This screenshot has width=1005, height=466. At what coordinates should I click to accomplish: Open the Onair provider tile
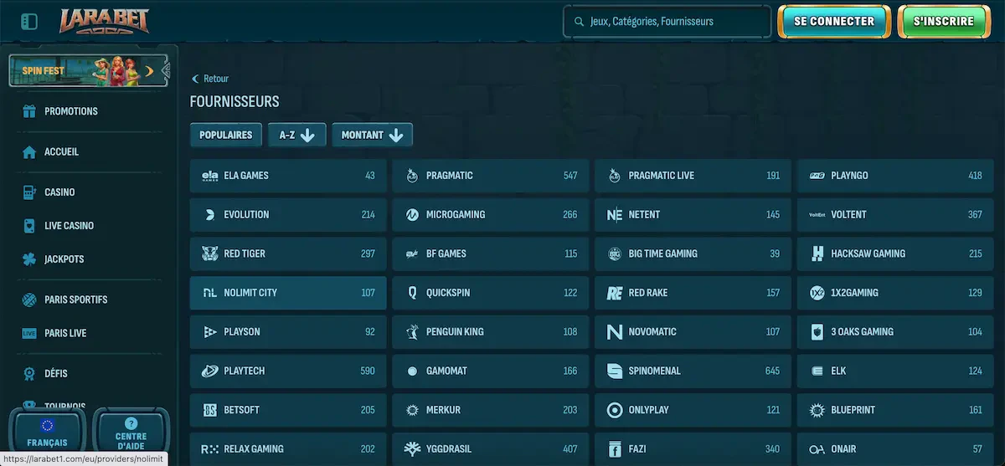pos(895,449)
